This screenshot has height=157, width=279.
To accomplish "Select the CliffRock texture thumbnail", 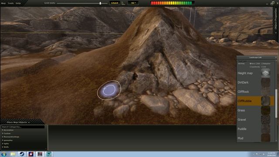I will click(265, 92).
